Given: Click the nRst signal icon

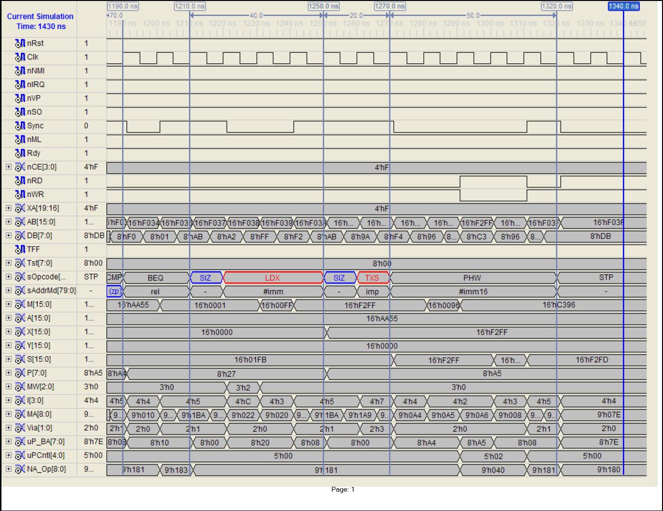Looking at the screenshot, I should click(20, 44).
